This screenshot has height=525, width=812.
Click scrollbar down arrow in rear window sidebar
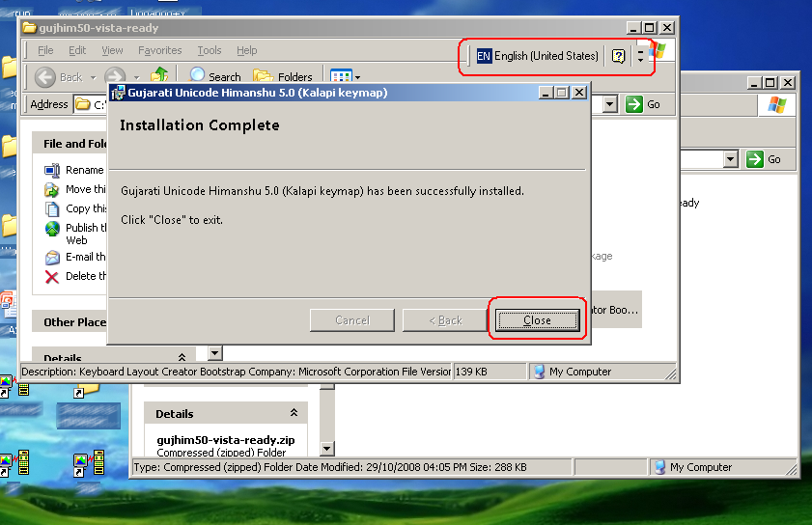tap(327, 449)
